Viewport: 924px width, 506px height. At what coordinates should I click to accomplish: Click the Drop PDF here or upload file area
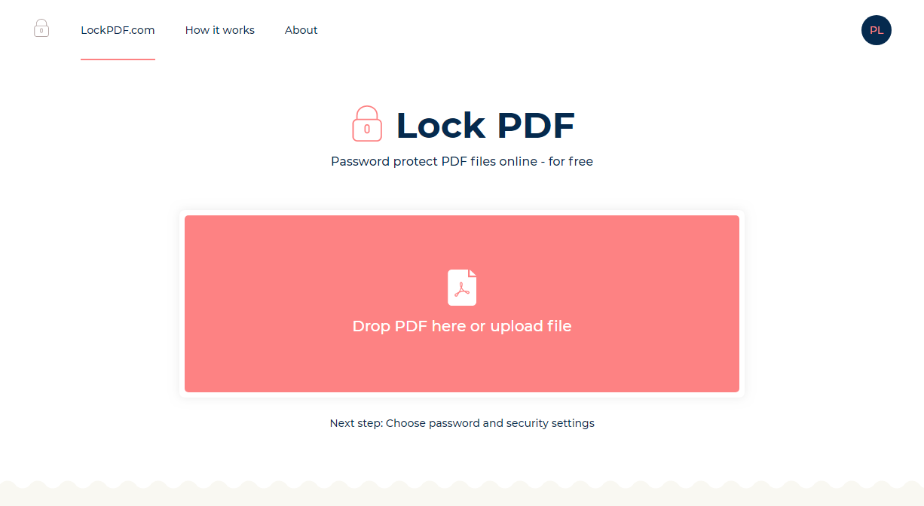tap(462, 326)
